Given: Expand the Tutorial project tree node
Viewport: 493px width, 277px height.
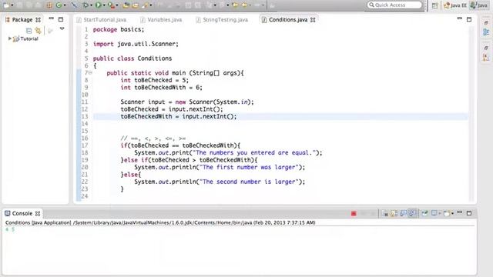Looking at the screenshot, I should [x=9, y=38].
